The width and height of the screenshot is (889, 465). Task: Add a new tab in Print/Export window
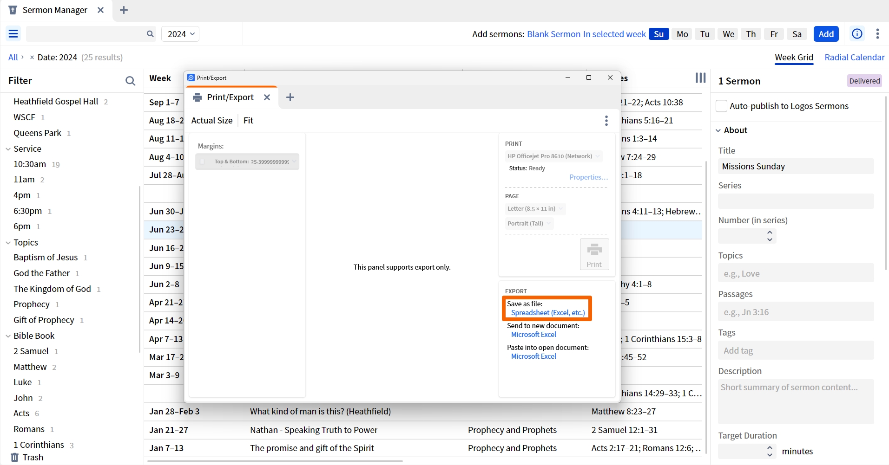coord(290,97)
